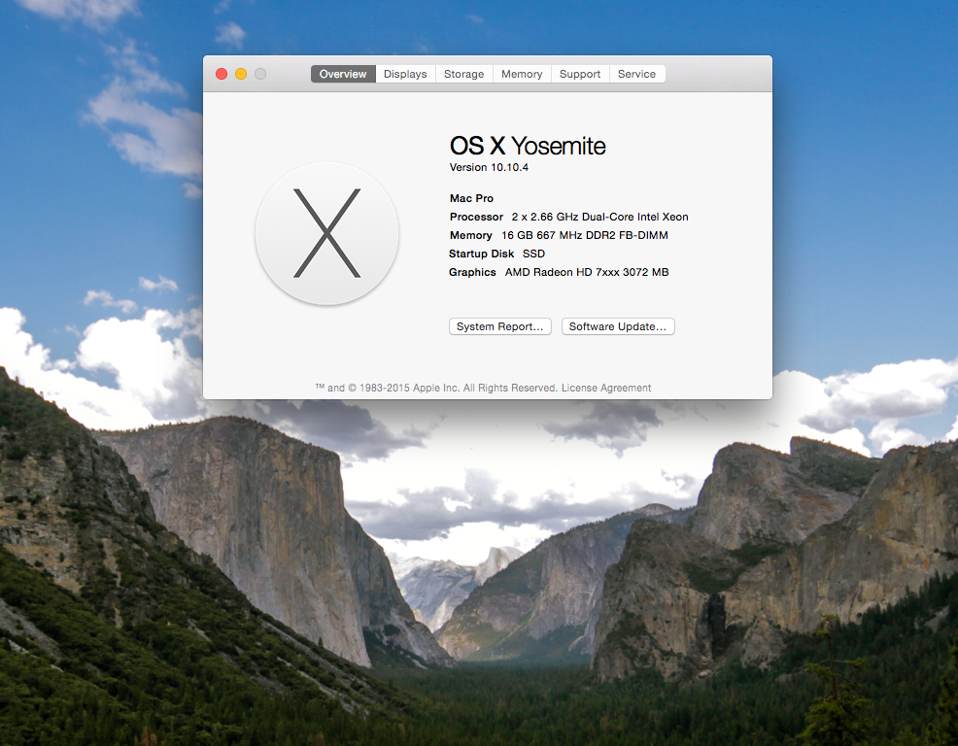Go to the Support tab
This screenshot has width=958, height=746.
point(580,74)
